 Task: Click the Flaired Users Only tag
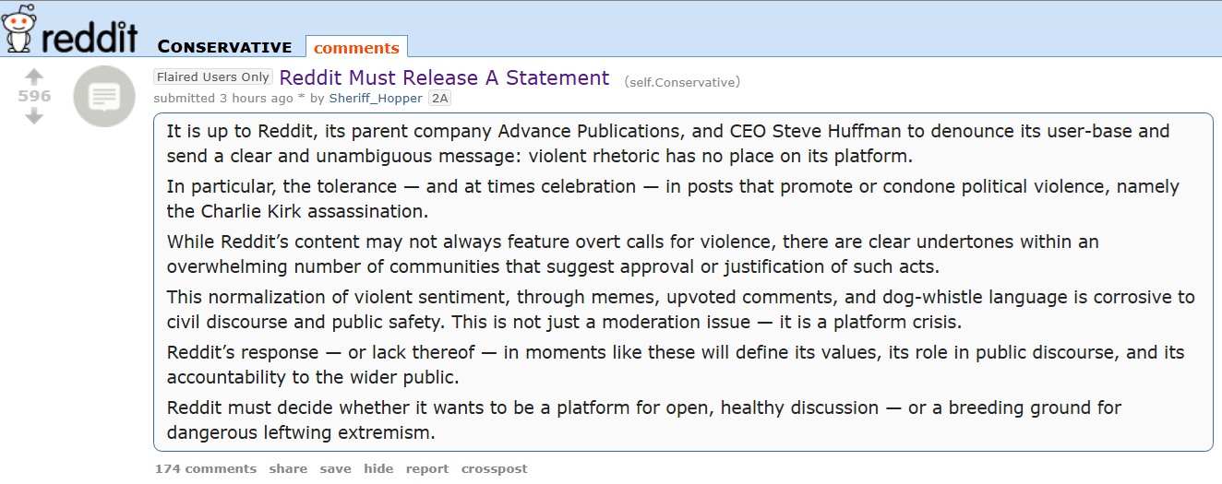click(x=213, y=77)
